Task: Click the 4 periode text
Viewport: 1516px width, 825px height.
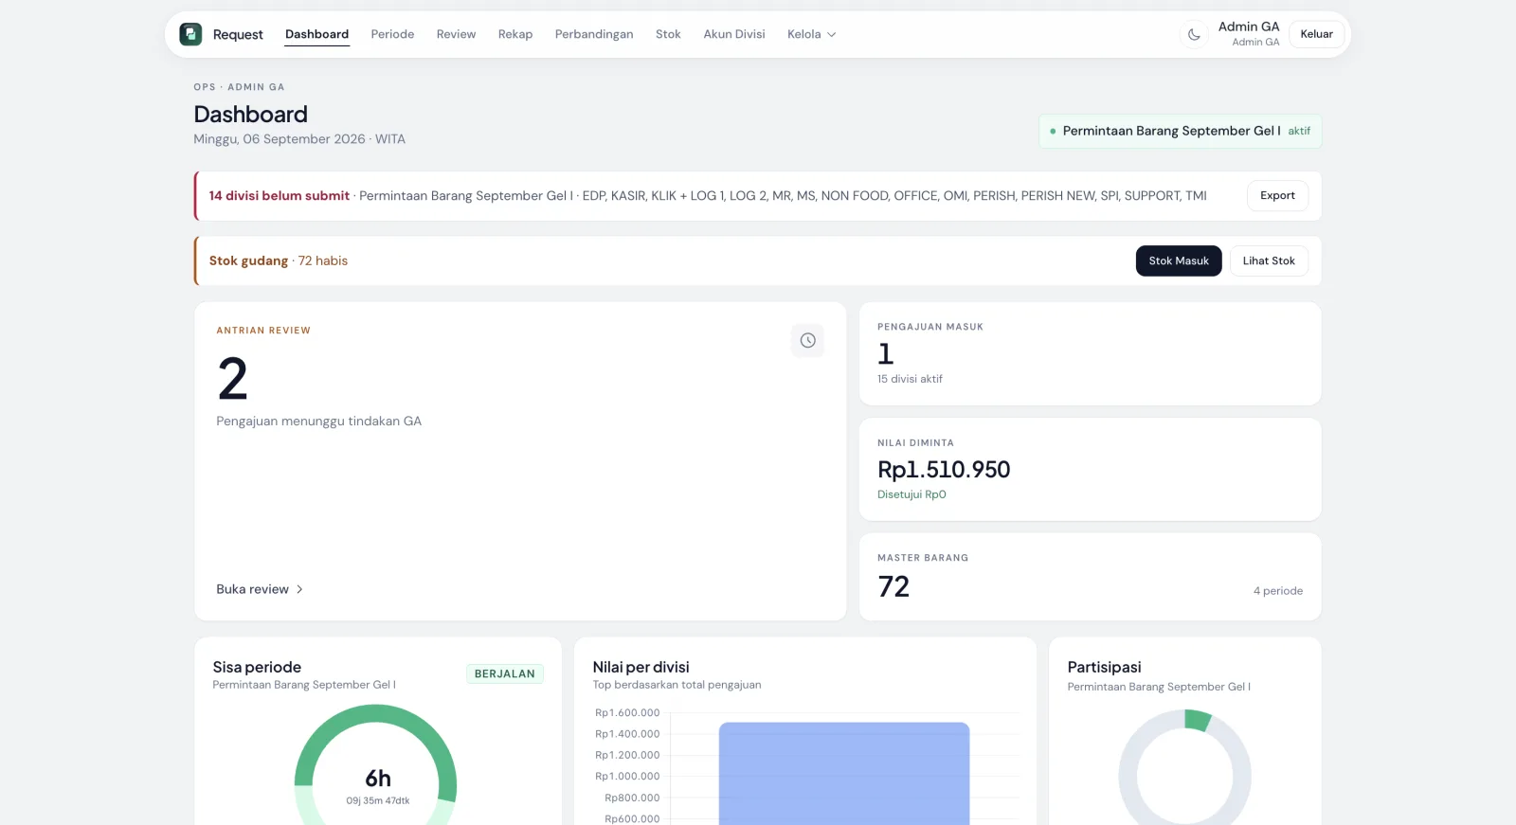Action: [1278, 591]
